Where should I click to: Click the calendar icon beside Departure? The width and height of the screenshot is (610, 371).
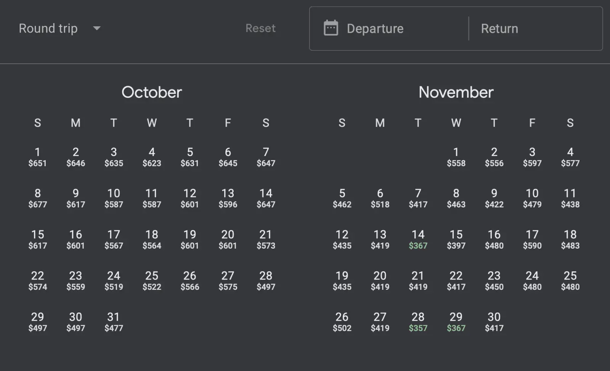click(331, 28)
